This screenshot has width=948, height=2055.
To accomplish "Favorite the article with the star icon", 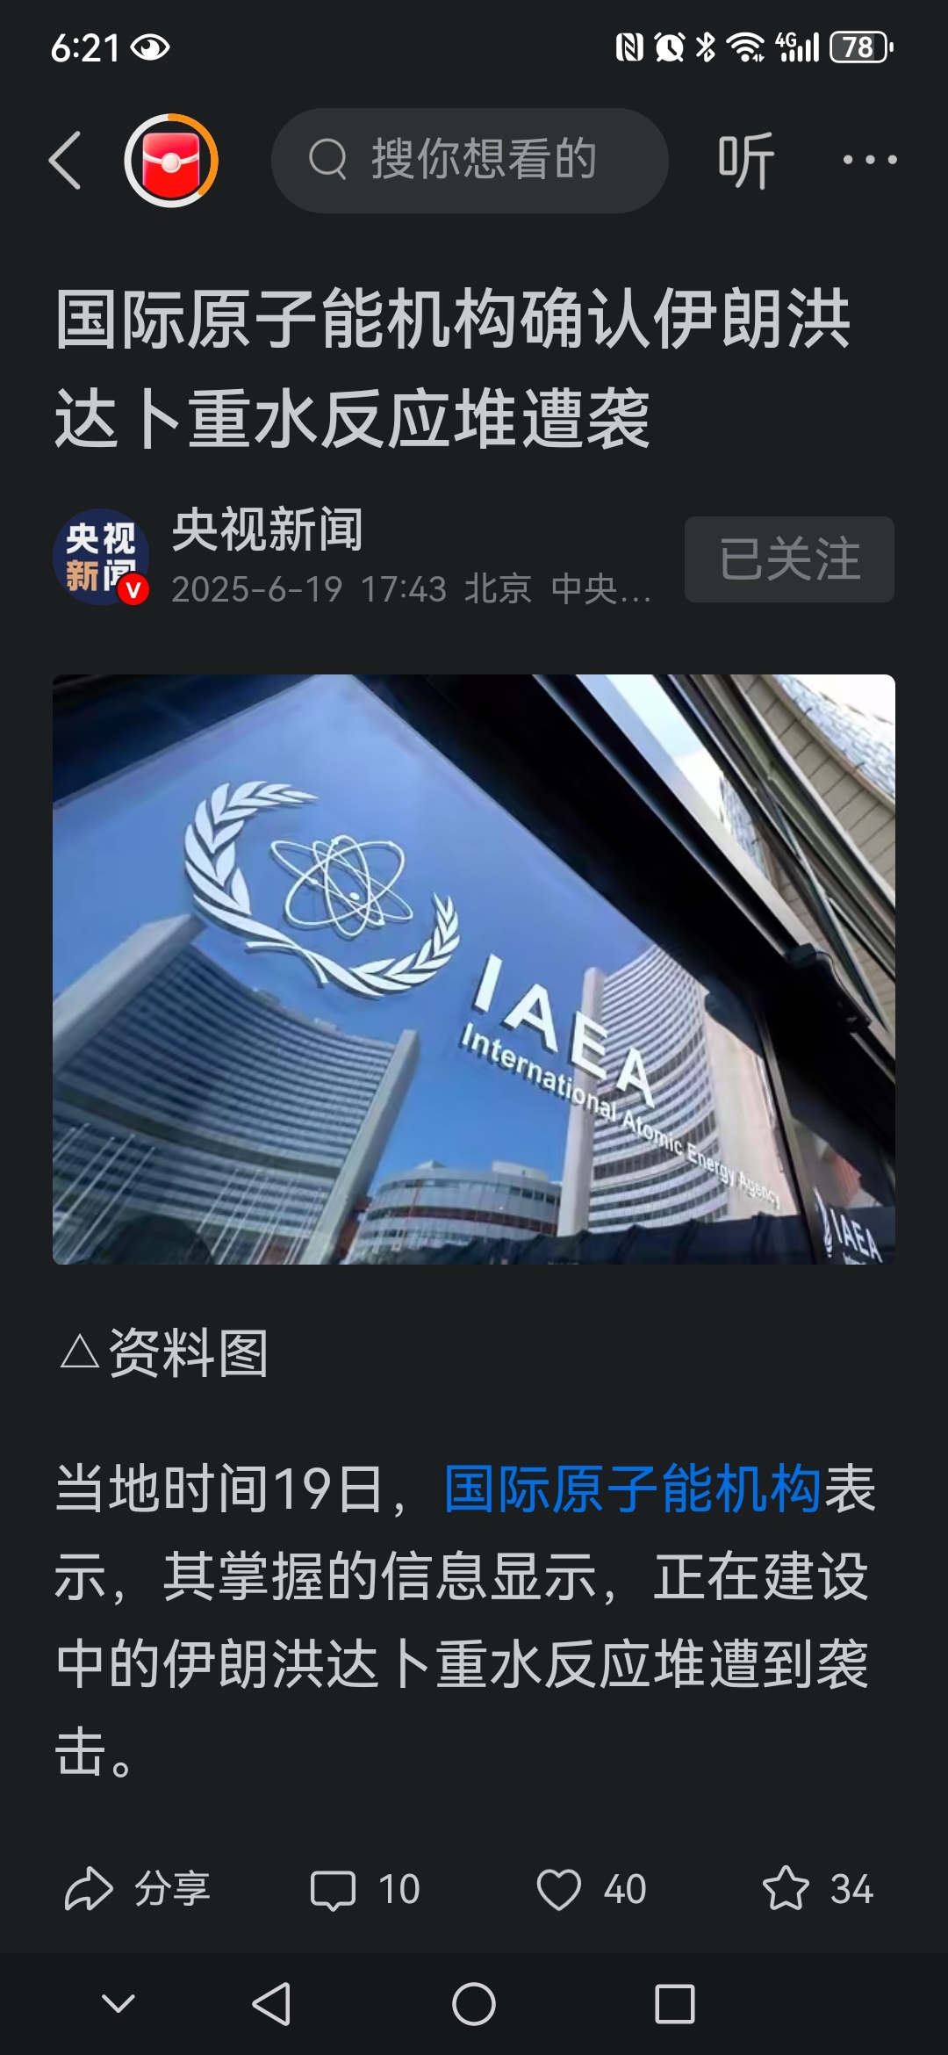I will (785, 1888).
